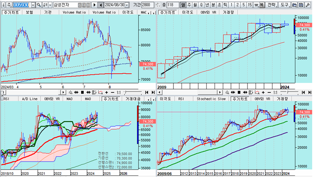This screenshot has width=313, height=178.
Task: Zoom out with minus in left toolbar
Action: pos(113,92)
